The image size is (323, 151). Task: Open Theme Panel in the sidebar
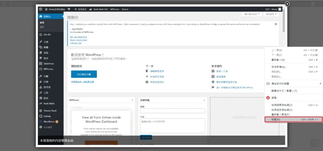[51, 111]
